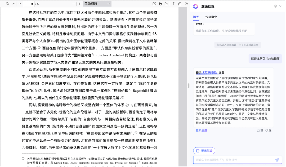Click 重新生成 to regenerate answer

point(201,130)
